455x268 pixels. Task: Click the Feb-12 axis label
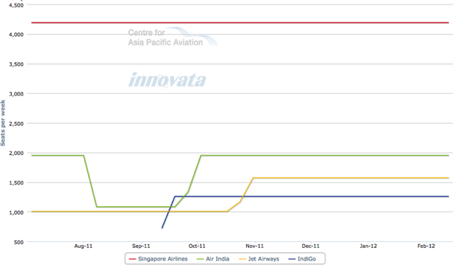click(426, 246)
